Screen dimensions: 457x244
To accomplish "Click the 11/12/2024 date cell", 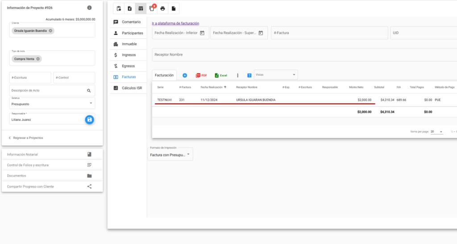I will (x=209, y=100).
